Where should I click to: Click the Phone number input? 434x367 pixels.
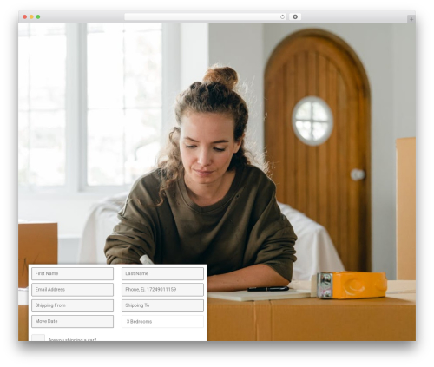tap(162, 290)
